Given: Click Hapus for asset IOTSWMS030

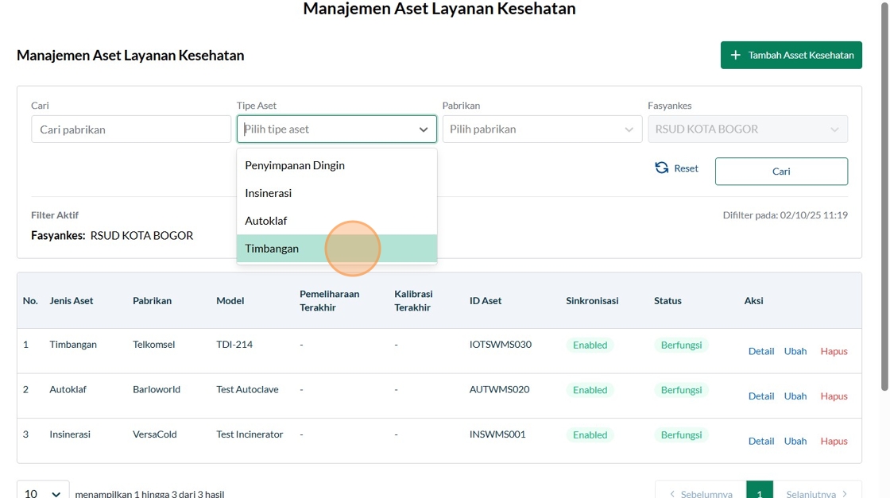Looking at the screenshot, I should [834, 351].
